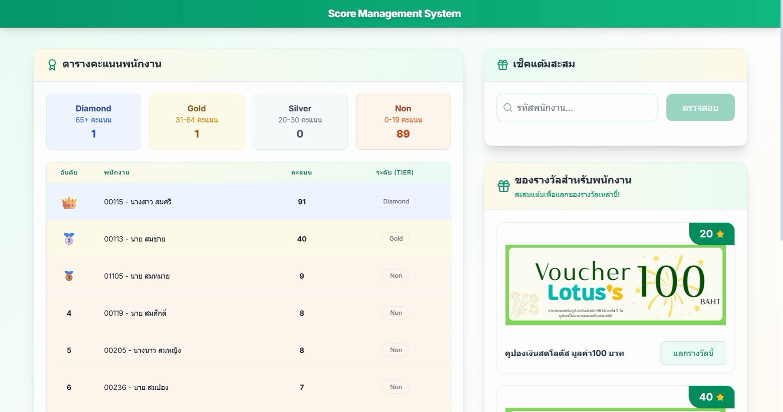
Task: Click the Non tier badge for 00236
Action: (x=396, y=387)
